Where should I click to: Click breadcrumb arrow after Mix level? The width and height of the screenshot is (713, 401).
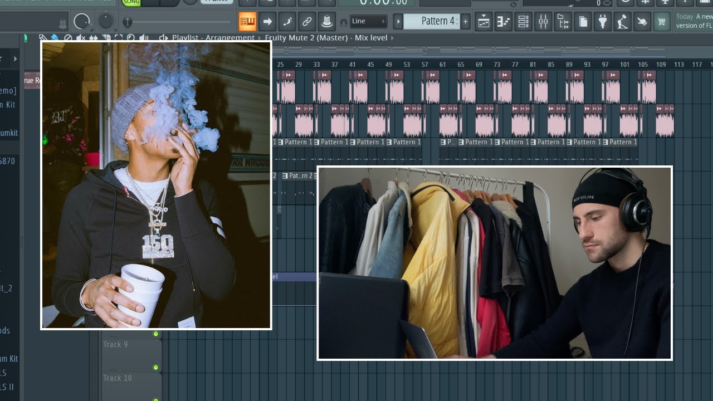tap(392, 38)
